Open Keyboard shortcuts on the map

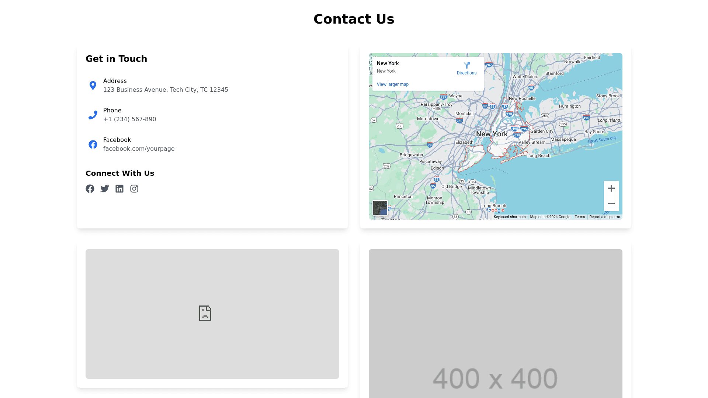click(509, 217)
